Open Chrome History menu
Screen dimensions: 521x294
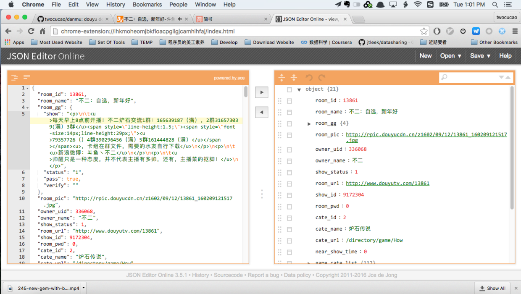[116, 5]
